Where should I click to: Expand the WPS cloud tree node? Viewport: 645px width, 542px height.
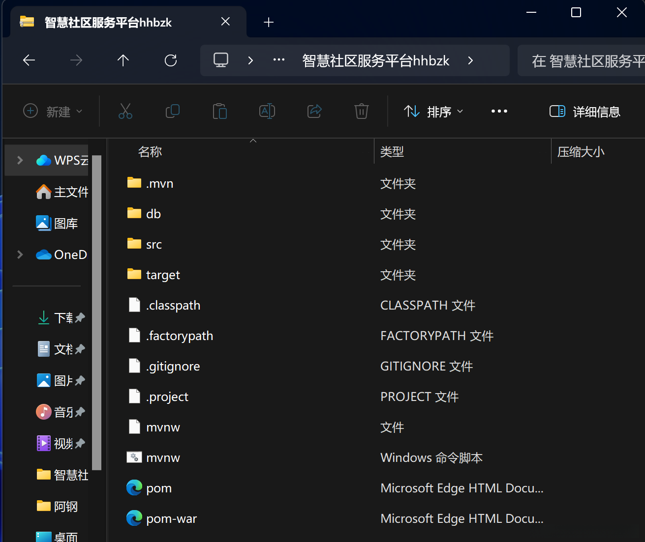(x=20, y=160)
